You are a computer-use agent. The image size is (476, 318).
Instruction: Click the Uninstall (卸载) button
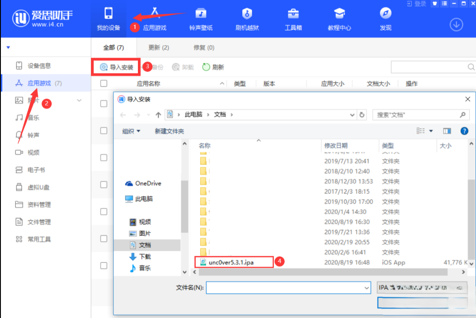[183, 67]
